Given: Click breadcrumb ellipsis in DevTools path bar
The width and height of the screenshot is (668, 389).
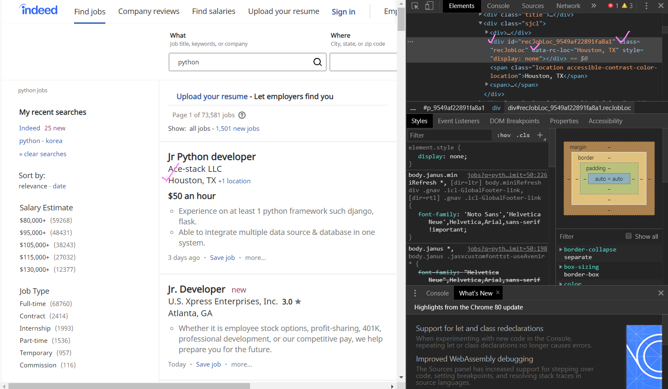Looking at the screenshot, I should 413,108.
